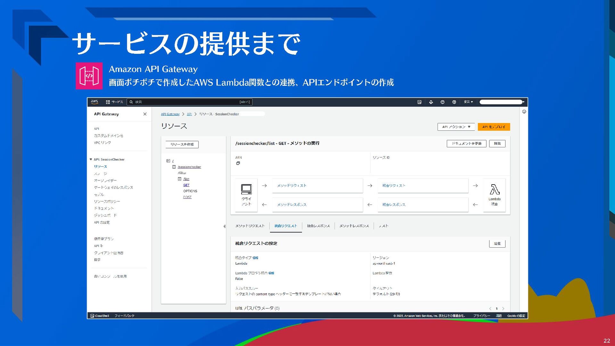Click the リソースを作成 button
Viewport: 615px width, 346px height.
(x=182, y=144)
